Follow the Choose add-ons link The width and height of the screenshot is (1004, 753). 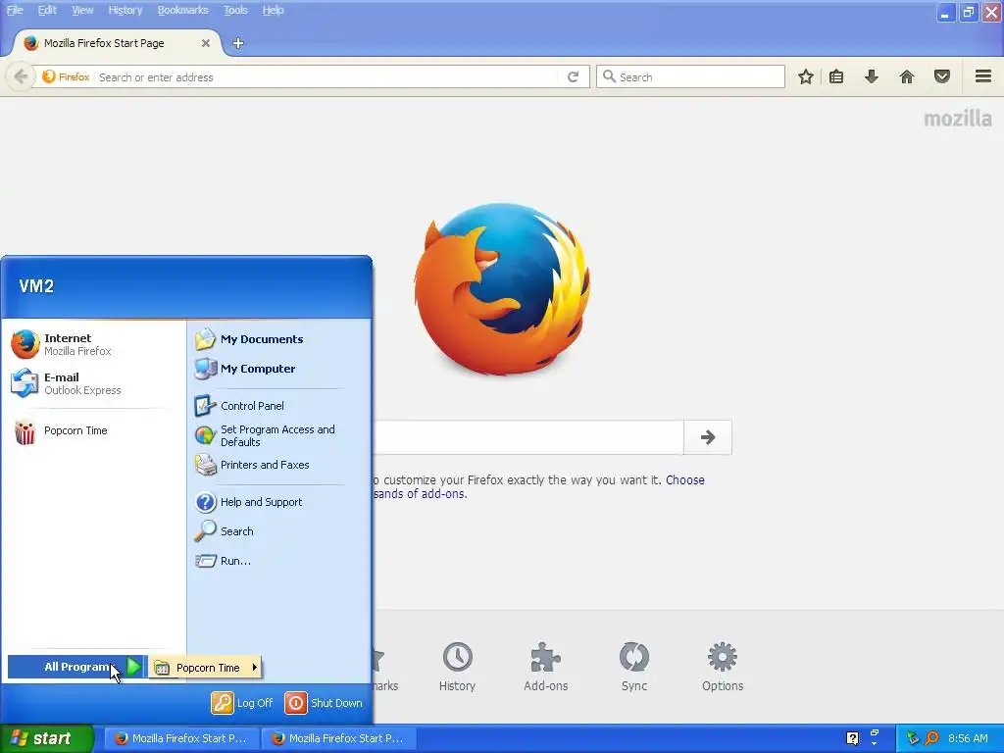click(x=685, y=479)
